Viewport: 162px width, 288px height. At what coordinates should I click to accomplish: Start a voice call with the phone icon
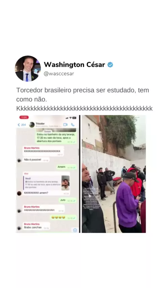[73, 125]
